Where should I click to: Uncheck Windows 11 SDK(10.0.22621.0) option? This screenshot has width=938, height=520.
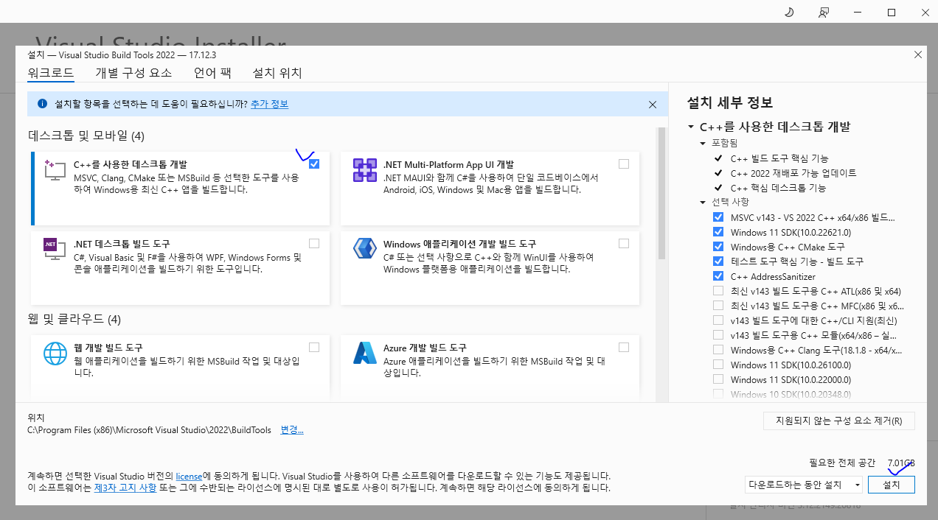[x=718, y=232]
